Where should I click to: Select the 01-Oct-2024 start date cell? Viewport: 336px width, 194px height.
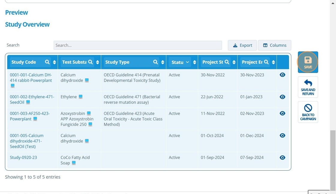pyautogui.click(x=218, y=141)
